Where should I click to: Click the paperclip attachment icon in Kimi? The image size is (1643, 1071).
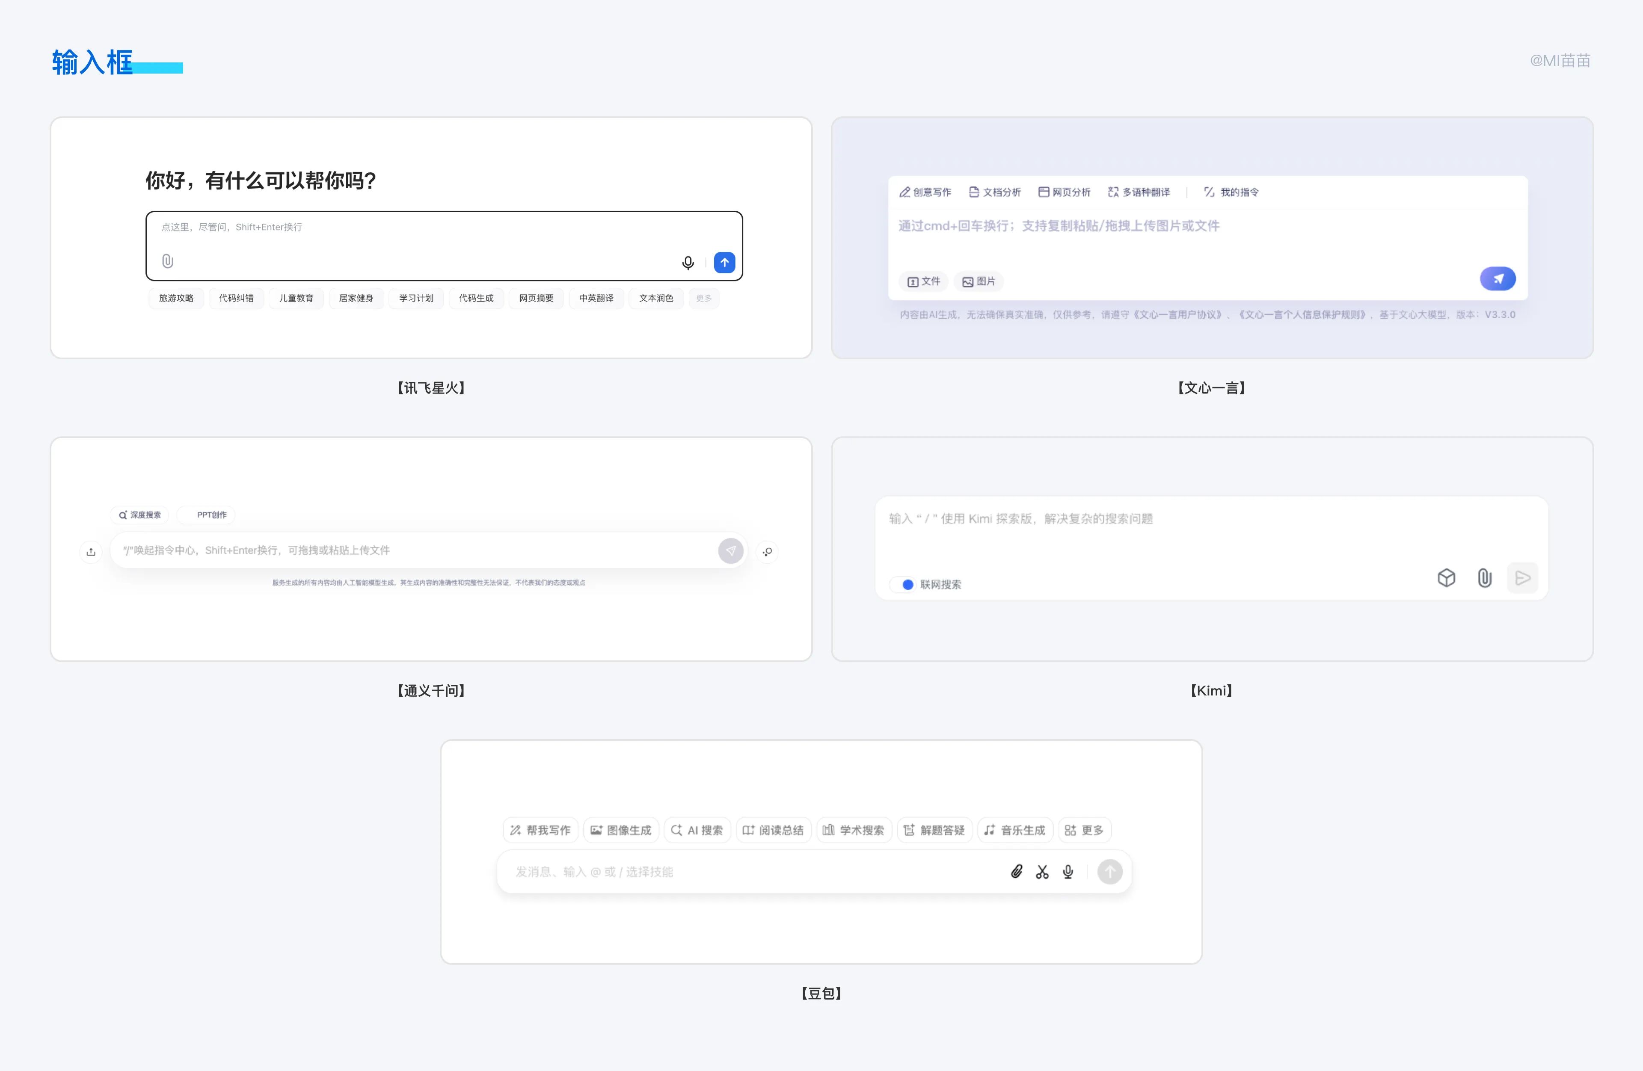1484,577
